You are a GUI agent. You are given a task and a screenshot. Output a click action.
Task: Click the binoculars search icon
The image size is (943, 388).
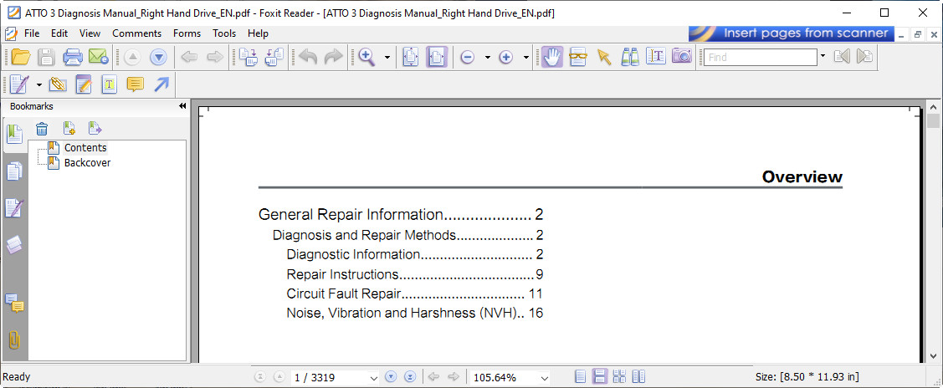coord(630,57)
